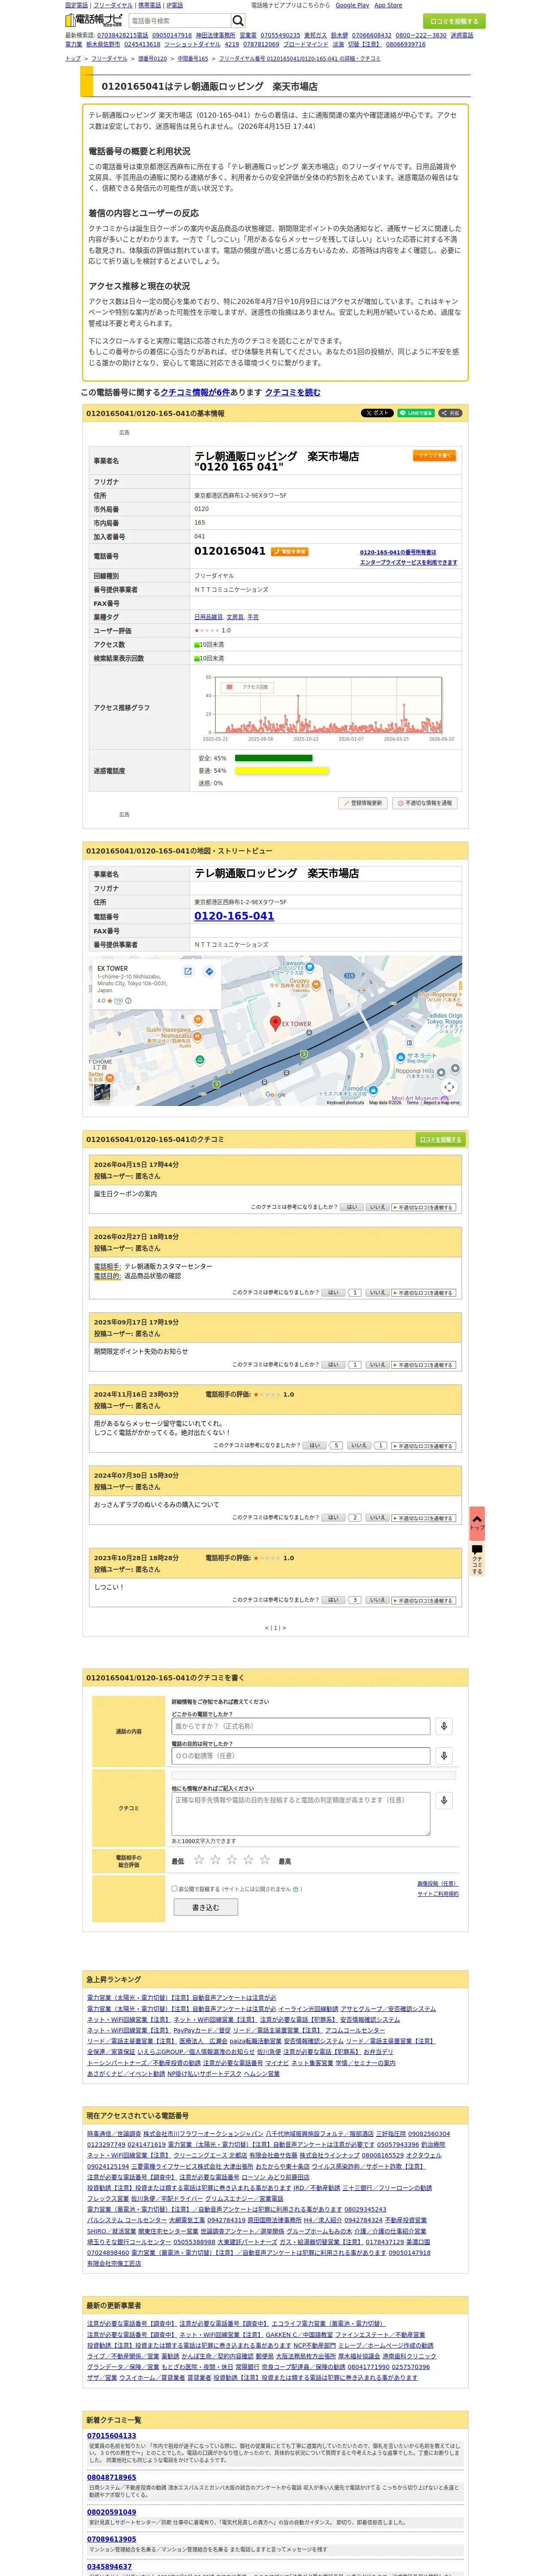551x2576 pixels.
Task: Submit the review with 書き込む button
Action: click(x=205, y=1907)
